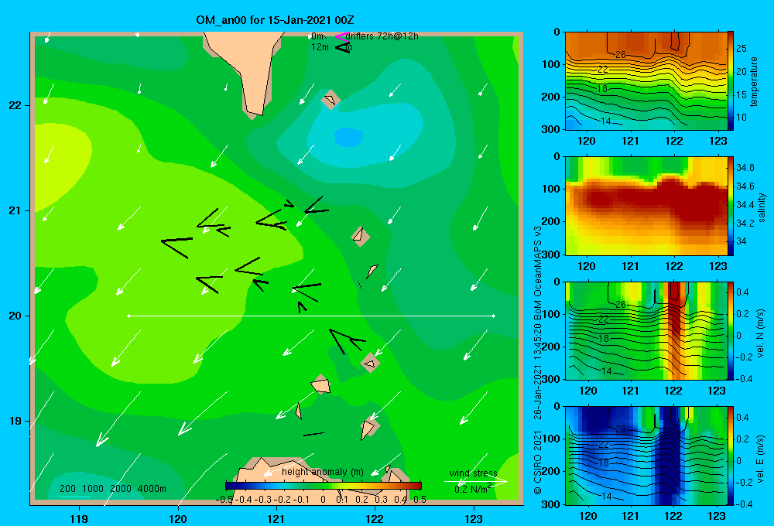Click the latitude "19" axis label
This screenshot has height=526, width=774.
pyautogui.click(x=15, y=421)
